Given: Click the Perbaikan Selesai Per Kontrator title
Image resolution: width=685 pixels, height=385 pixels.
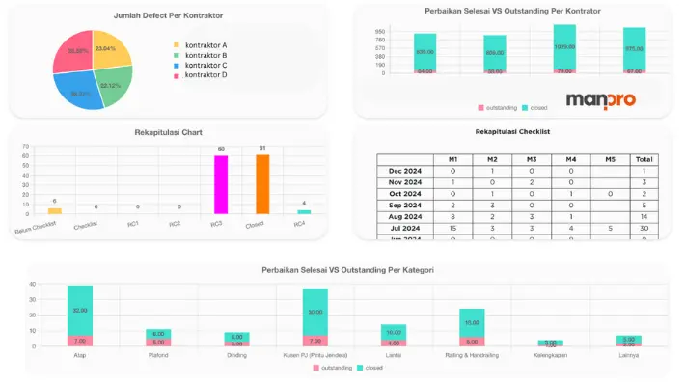Looking at the screenshot, I should [512, 11].
